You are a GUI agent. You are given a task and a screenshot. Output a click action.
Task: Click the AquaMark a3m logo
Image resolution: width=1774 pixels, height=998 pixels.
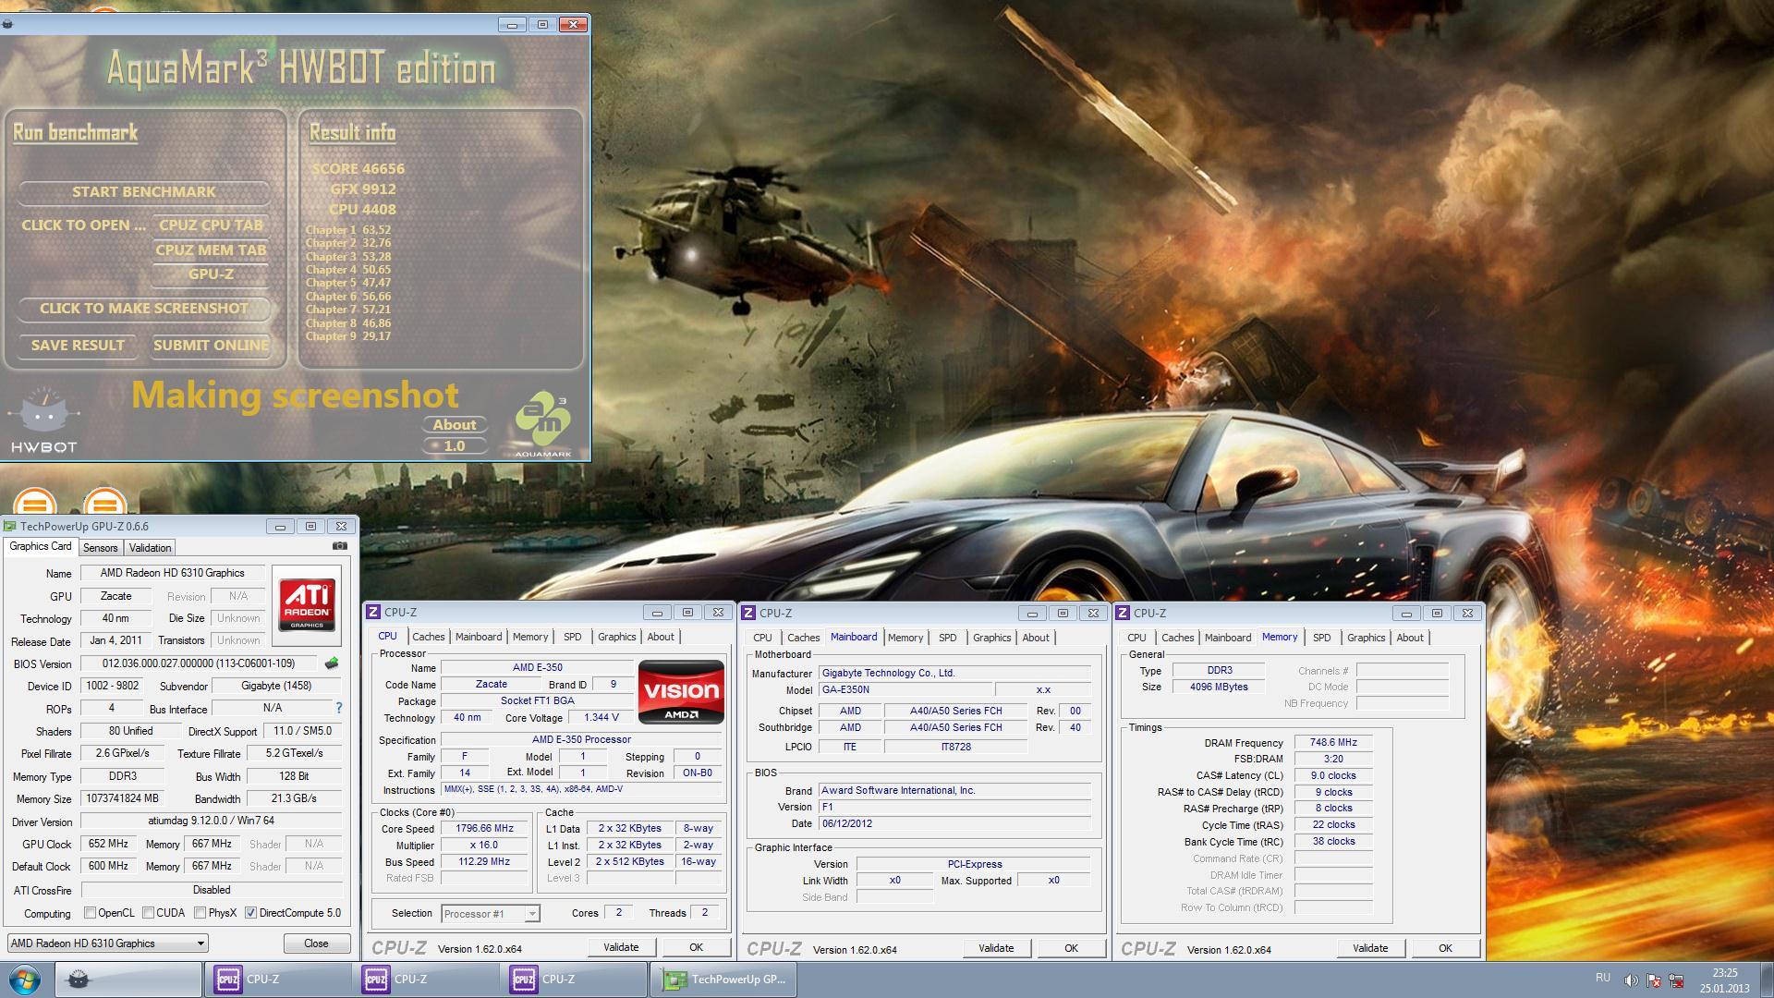point(542,425)
